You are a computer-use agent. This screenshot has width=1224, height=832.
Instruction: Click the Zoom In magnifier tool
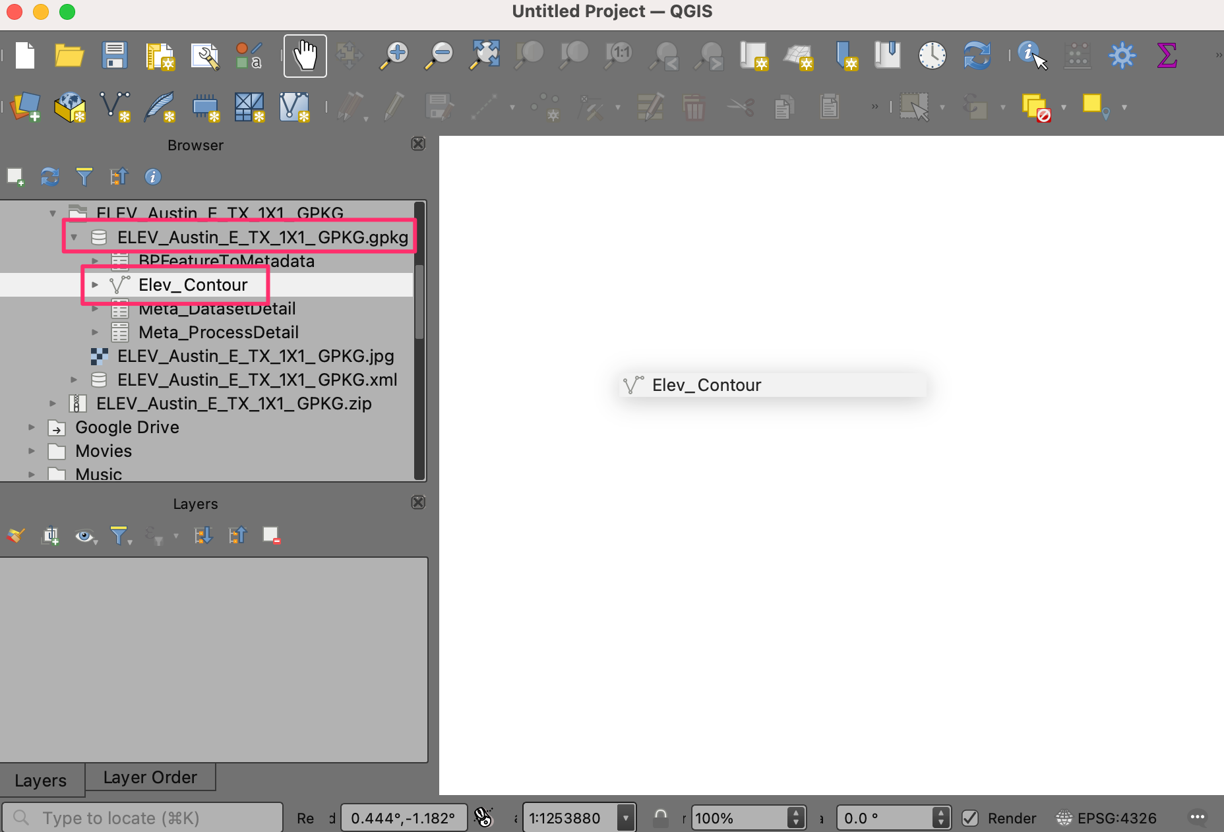(x=394, y=55)
